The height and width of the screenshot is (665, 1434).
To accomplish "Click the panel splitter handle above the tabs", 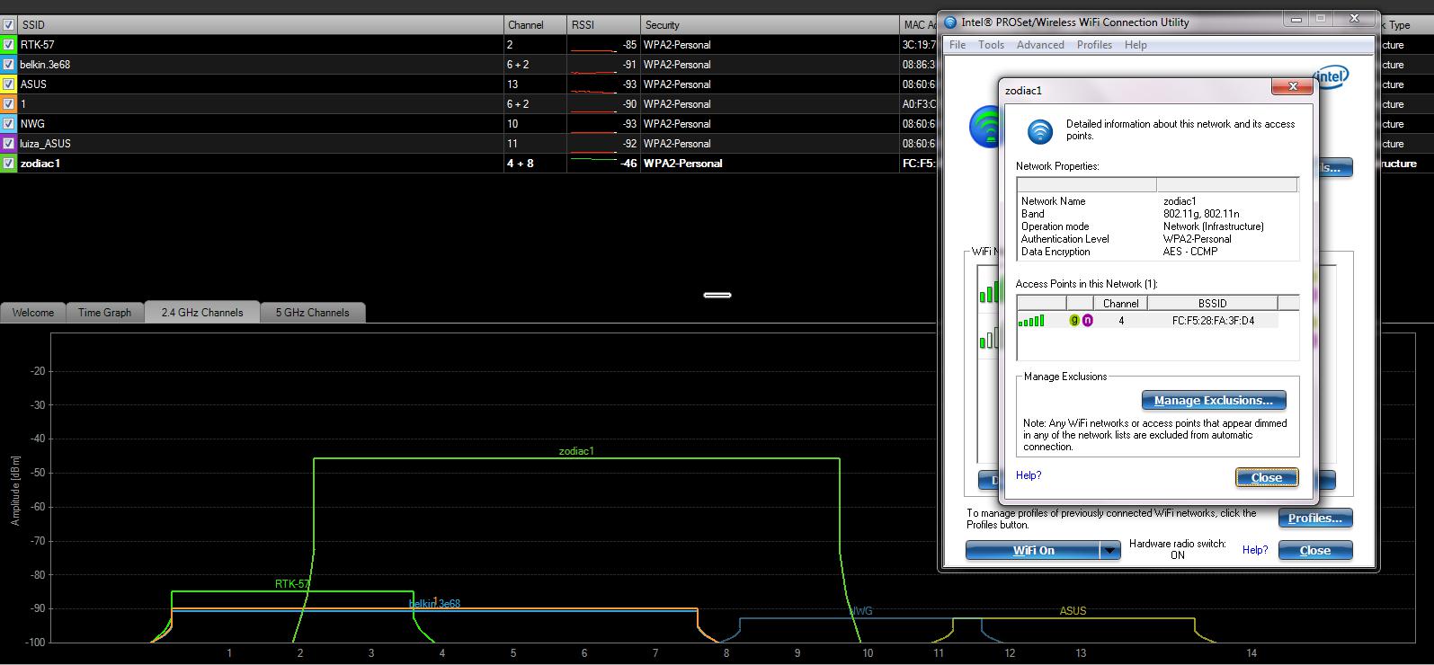I will click(x=717, y=295).
